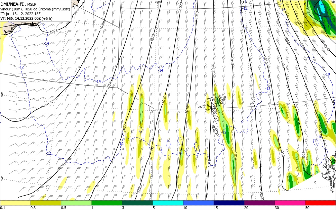Click the 998 isobar label

[x=307, y=10]
